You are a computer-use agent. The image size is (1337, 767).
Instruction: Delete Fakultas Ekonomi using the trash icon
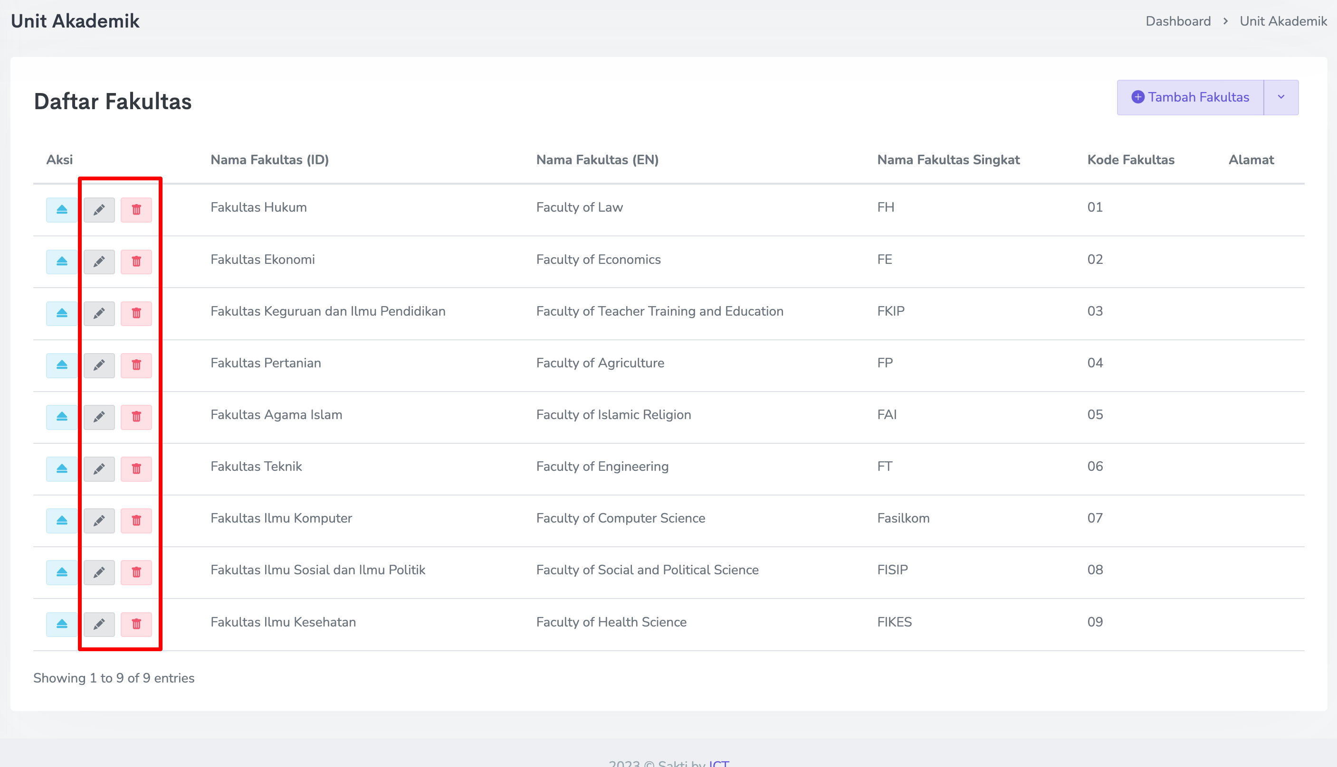136,262
